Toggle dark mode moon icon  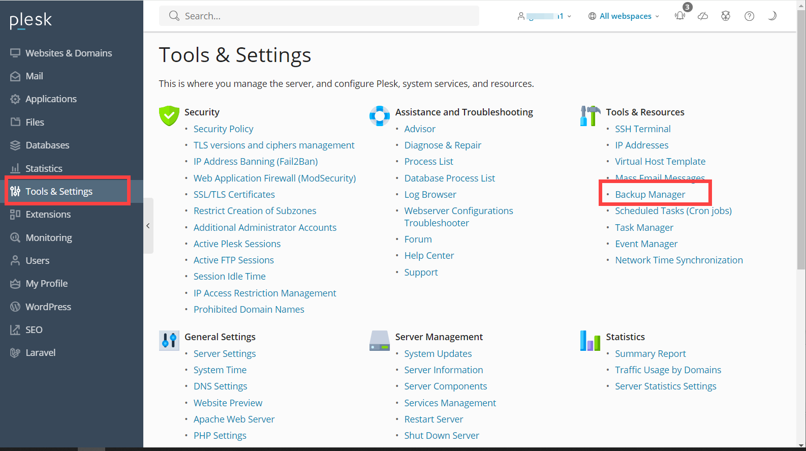772,16
